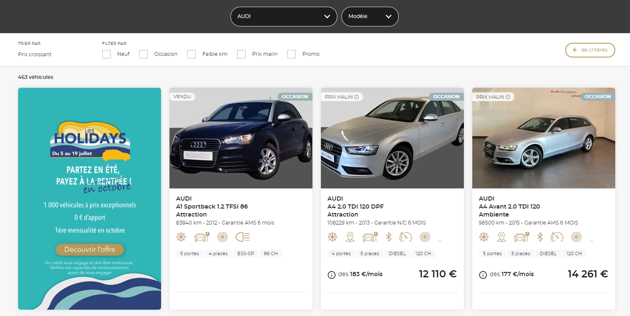Click 108229 km - 2013 warranty line
Viewport: 630px width, 316px height.
(x=376, y=223)
